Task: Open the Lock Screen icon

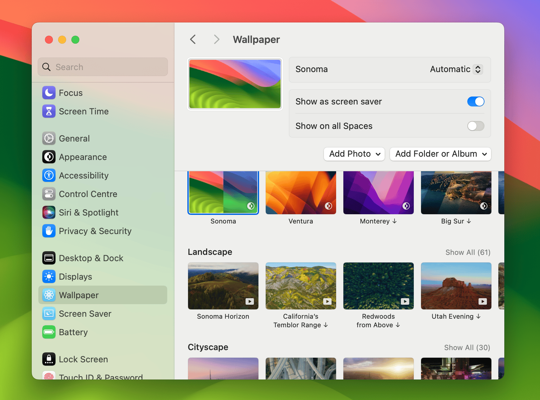Action: [x=49, y=359]
